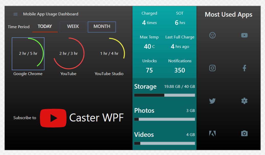
Task: Click the YouTube Studio label
Action: click(109, 74)
